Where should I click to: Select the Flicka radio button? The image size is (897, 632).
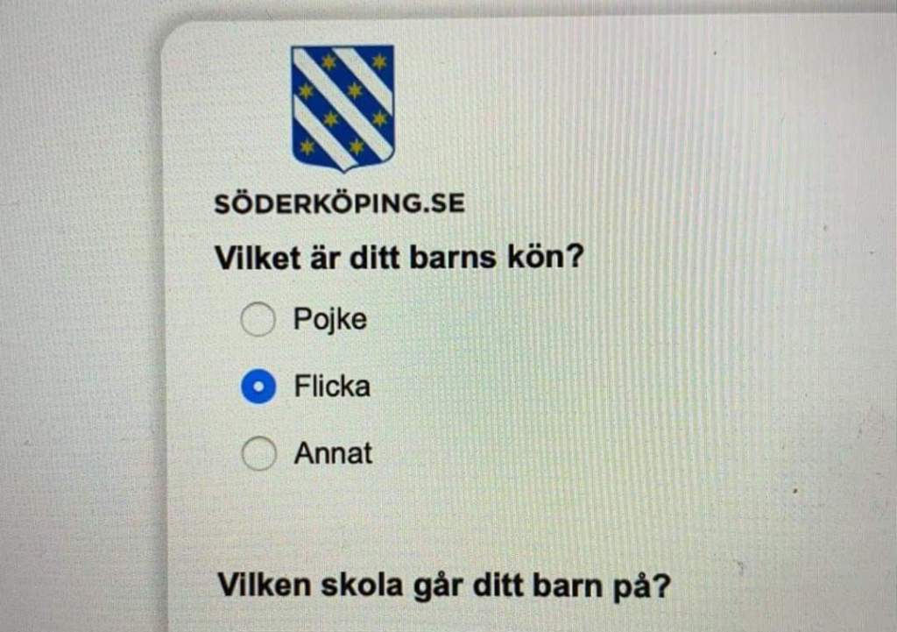pos(258,387)
